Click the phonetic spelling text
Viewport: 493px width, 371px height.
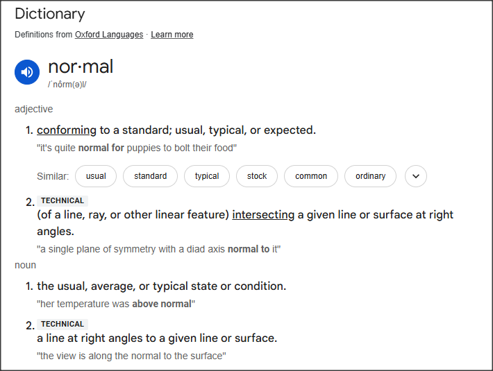pyautogui.click(x=67, y=85)
